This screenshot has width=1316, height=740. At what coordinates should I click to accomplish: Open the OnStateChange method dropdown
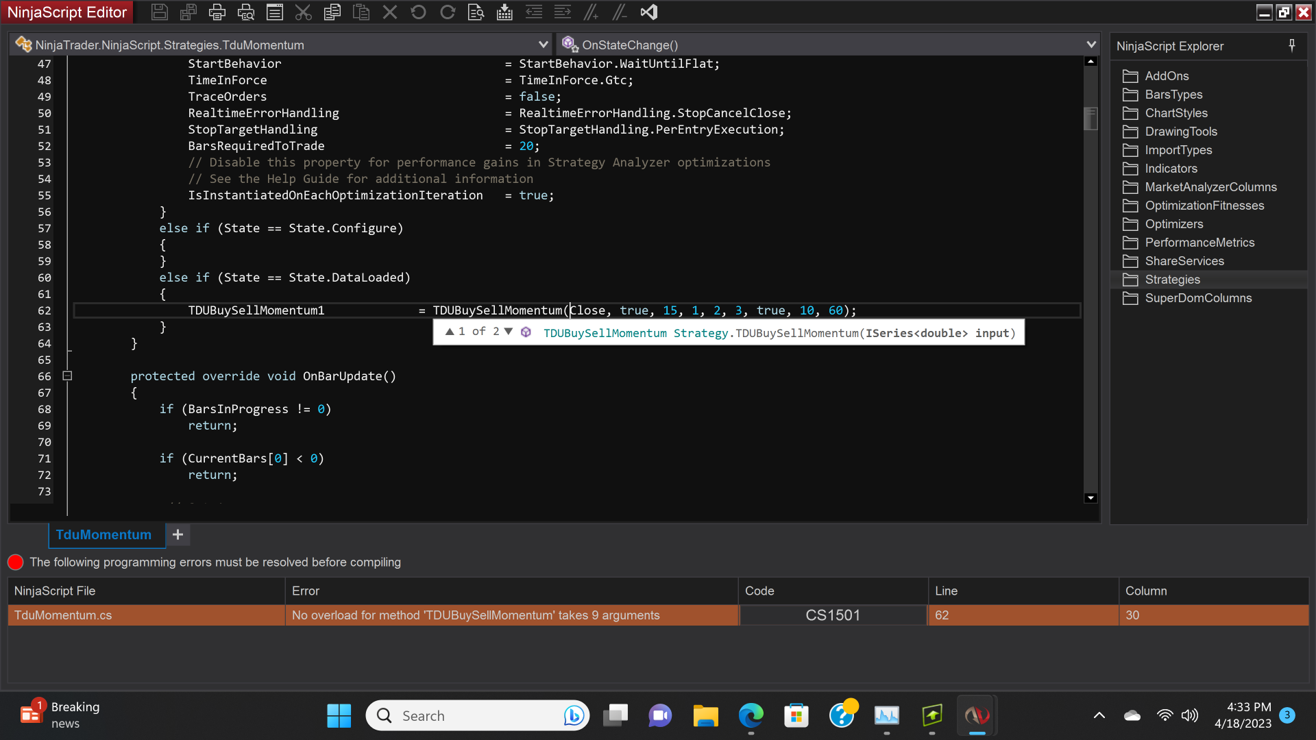(1090, 45)
